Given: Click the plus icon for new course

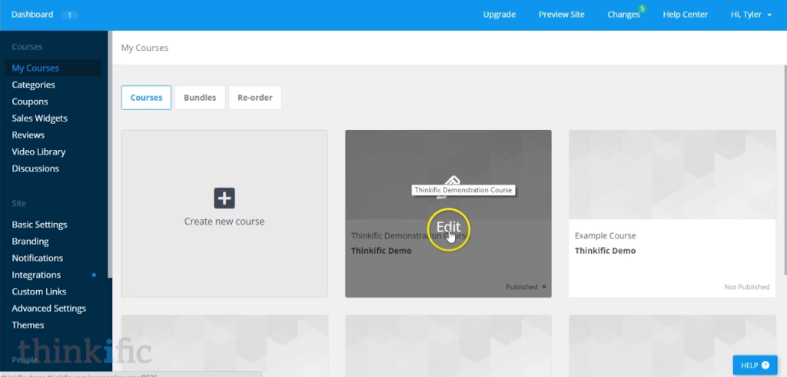Looking at the screenshot, I should pos(224,198).
